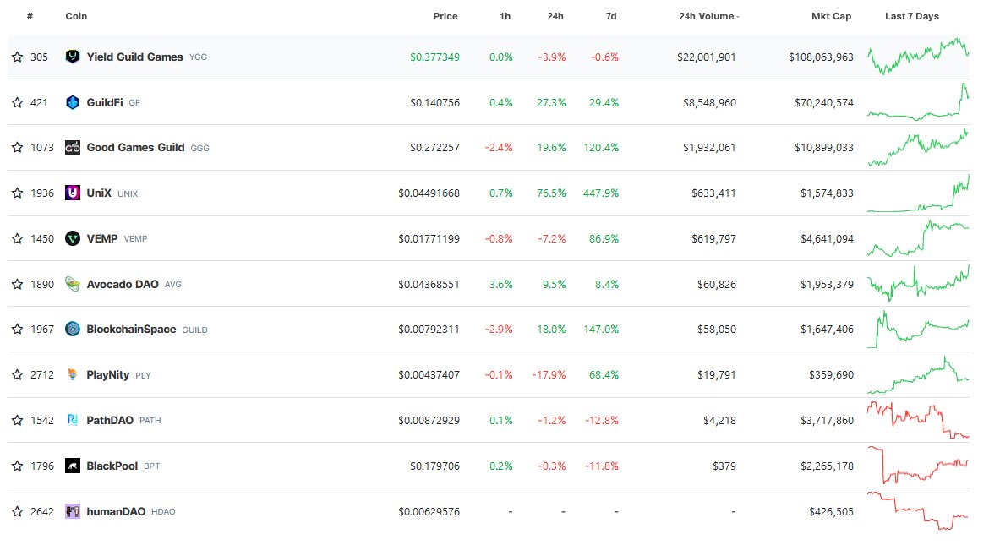This screenshot has height=545, width=989.
Task: Click the GuildFi coin logo
Action: tap(73, 102)
